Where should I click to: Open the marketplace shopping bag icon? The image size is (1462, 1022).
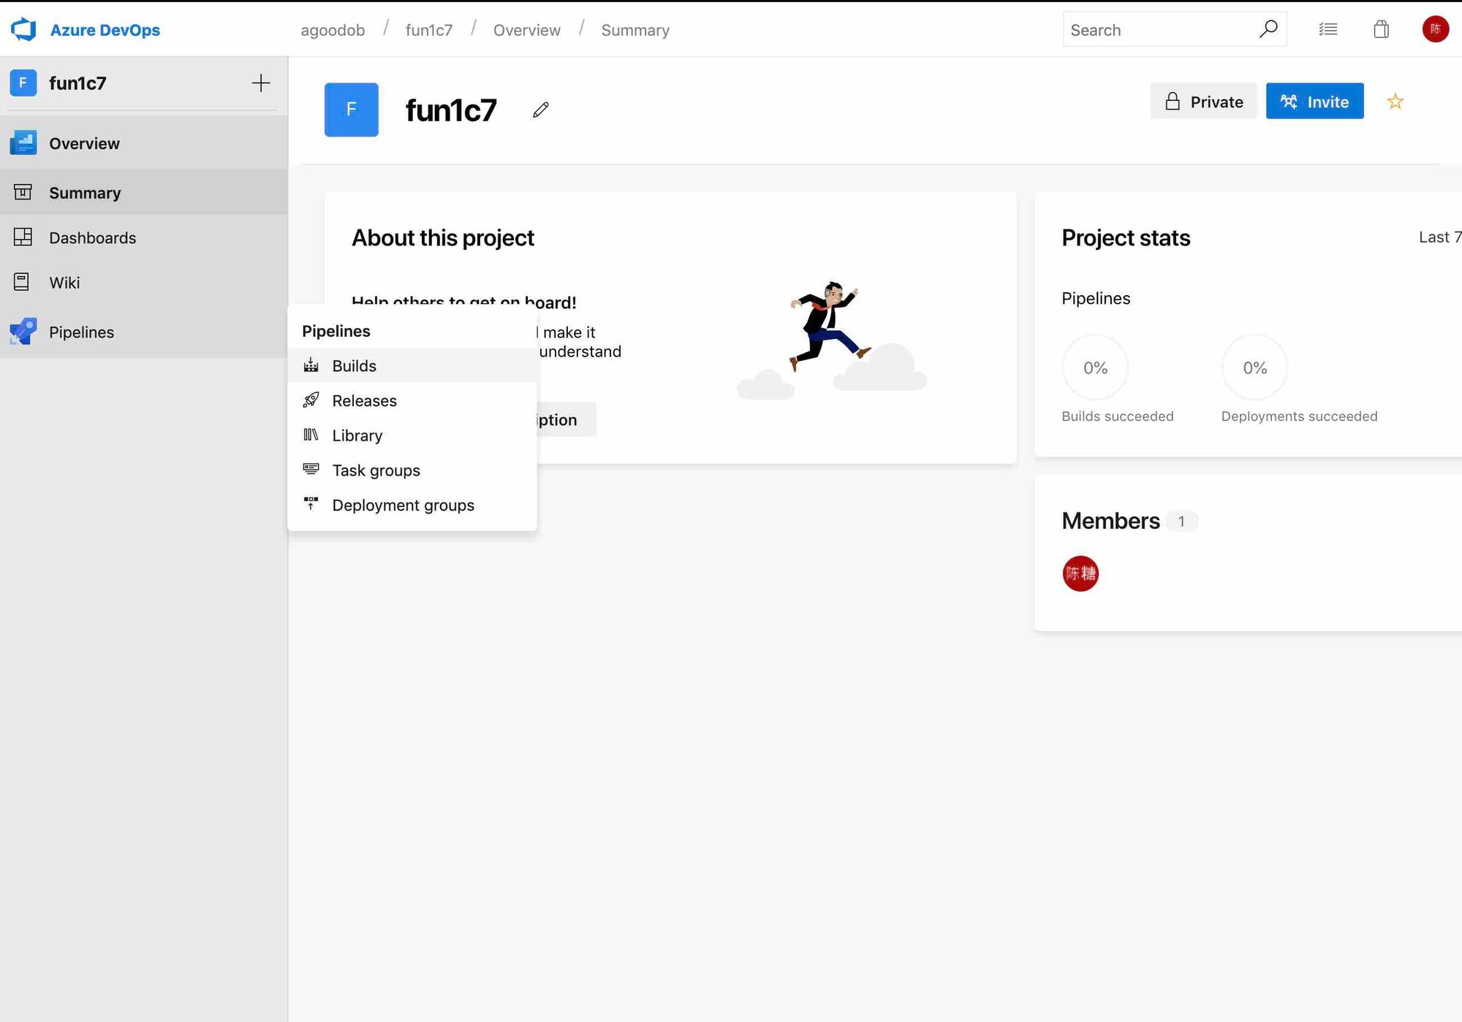point(1381,29)
